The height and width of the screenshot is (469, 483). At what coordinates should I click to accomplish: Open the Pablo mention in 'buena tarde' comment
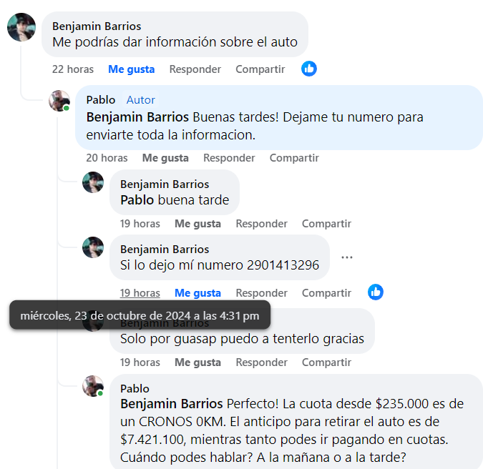click(x=137, y=200)
